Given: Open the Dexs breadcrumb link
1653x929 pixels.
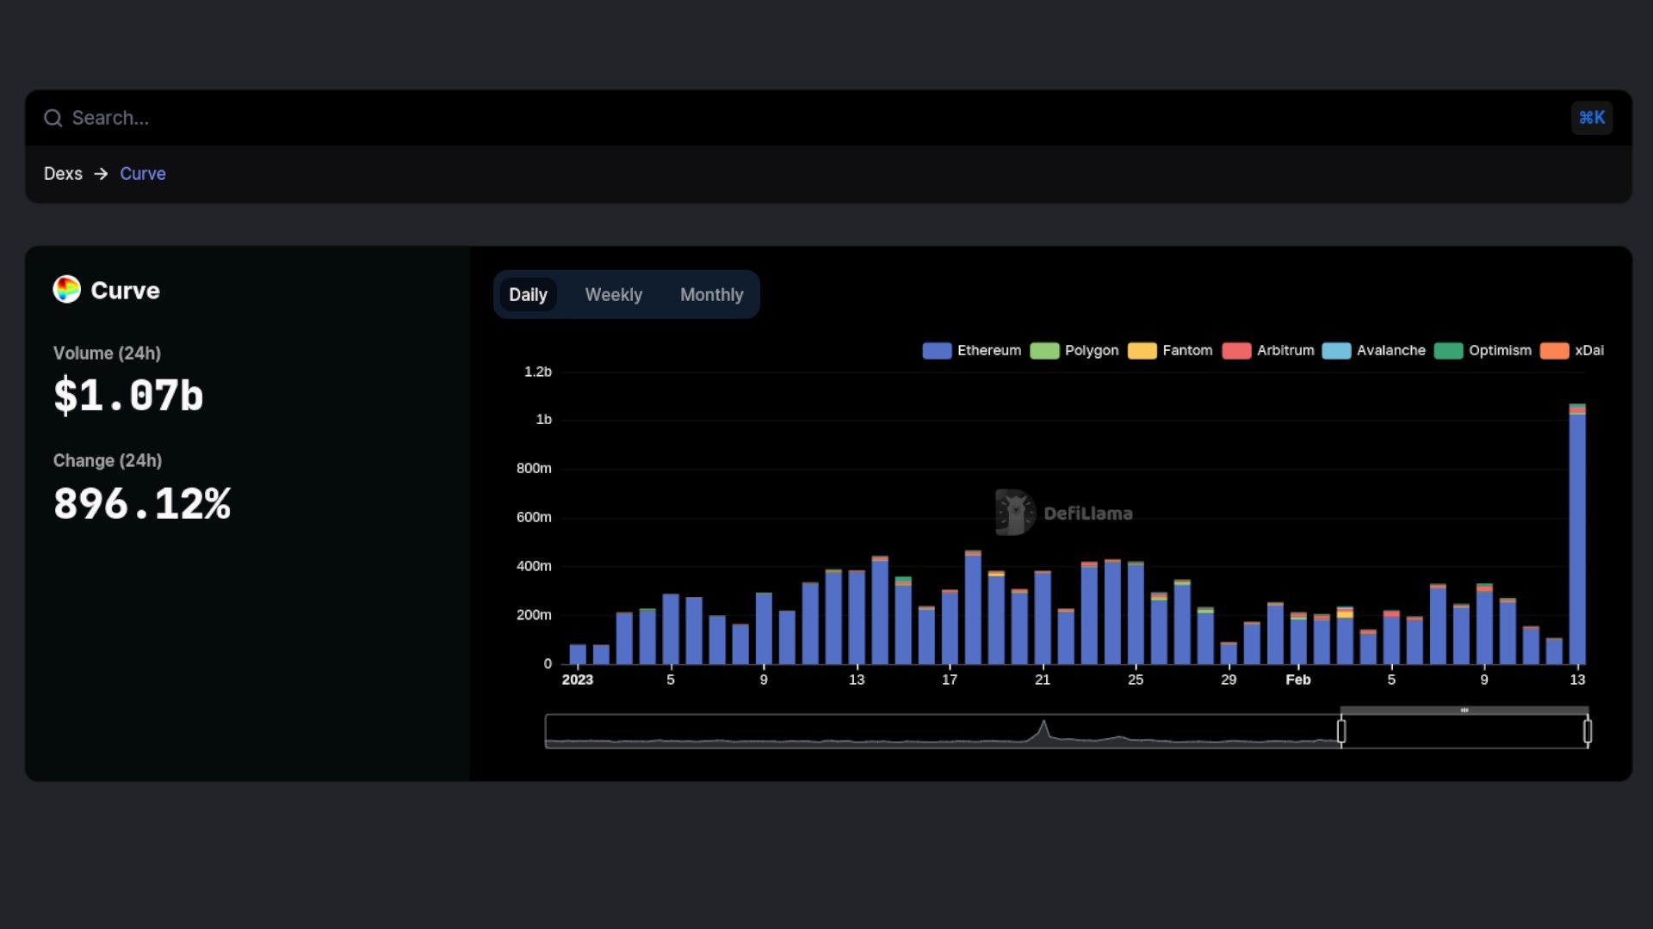Looking at the screenshot, I should click(63, 174).
